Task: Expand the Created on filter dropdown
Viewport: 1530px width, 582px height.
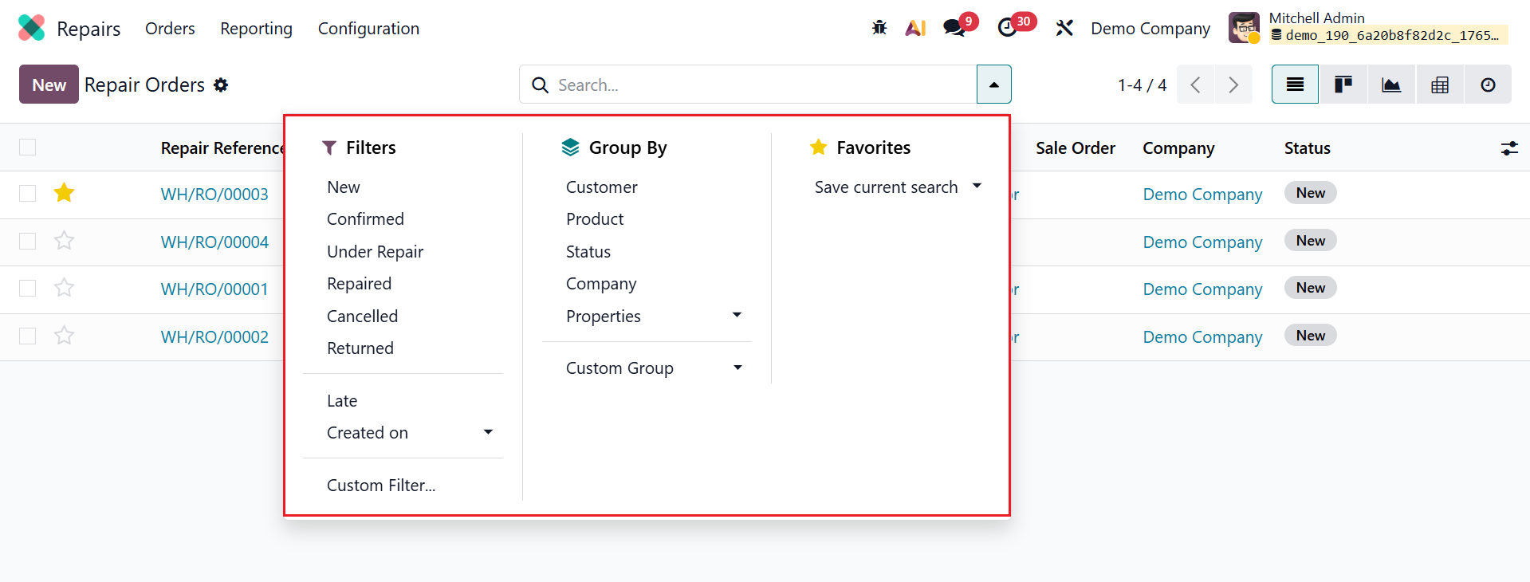Action: tap(488, 432)
